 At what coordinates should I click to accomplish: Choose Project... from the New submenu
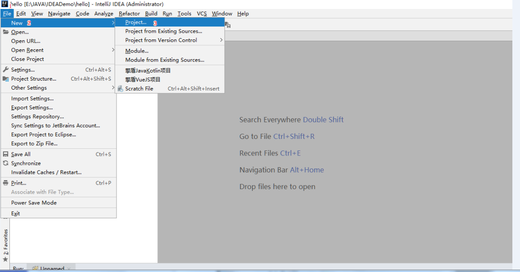(170, 22)
